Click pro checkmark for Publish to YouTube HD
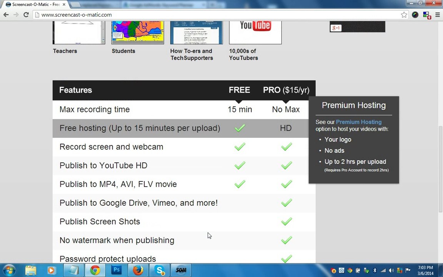This screenshot has width=443, height=277. tap(286, 165)
